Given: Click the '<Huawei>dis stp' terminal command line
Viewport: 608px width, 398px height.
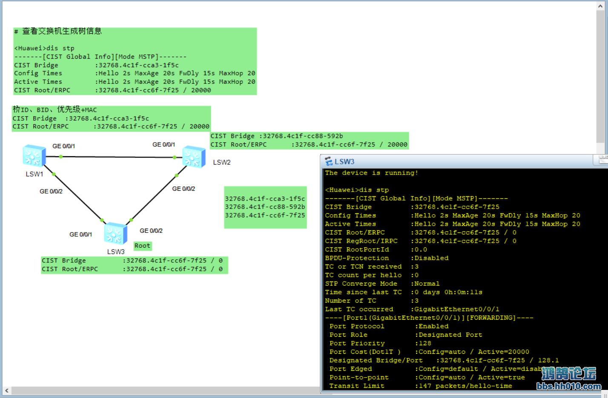Looking at the screenshot, I should [357, 190].
